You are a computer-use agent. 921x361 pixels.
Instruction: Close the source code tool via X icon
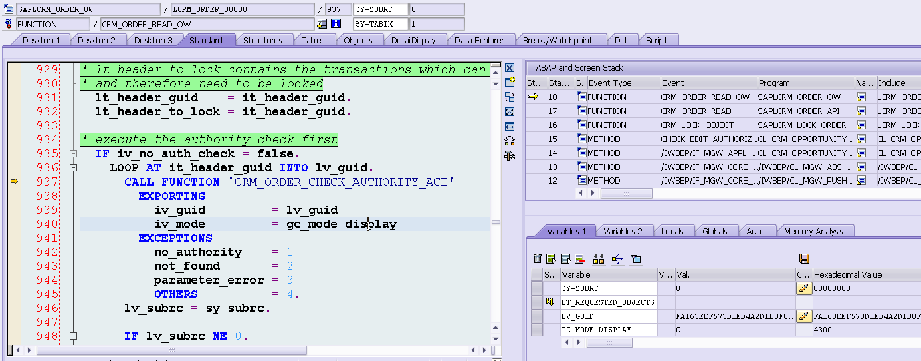tap(510, 68)
